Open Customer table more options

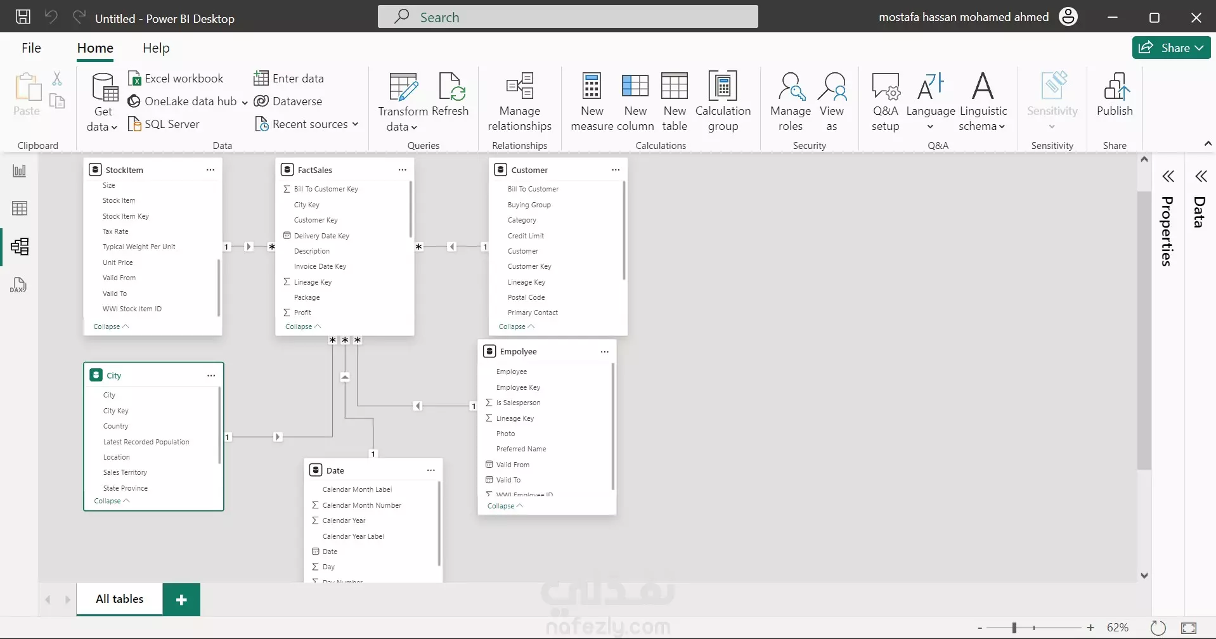pos(616,170)
